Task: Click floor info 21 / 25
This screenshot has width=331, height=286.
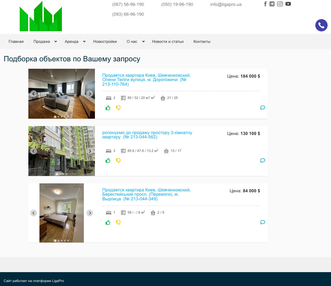Action: coord(173,98)
